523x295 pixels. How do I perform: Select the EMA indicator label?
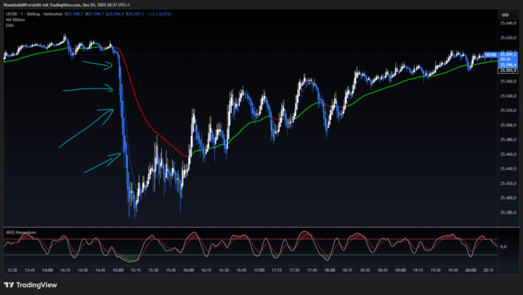pos(9,25)
